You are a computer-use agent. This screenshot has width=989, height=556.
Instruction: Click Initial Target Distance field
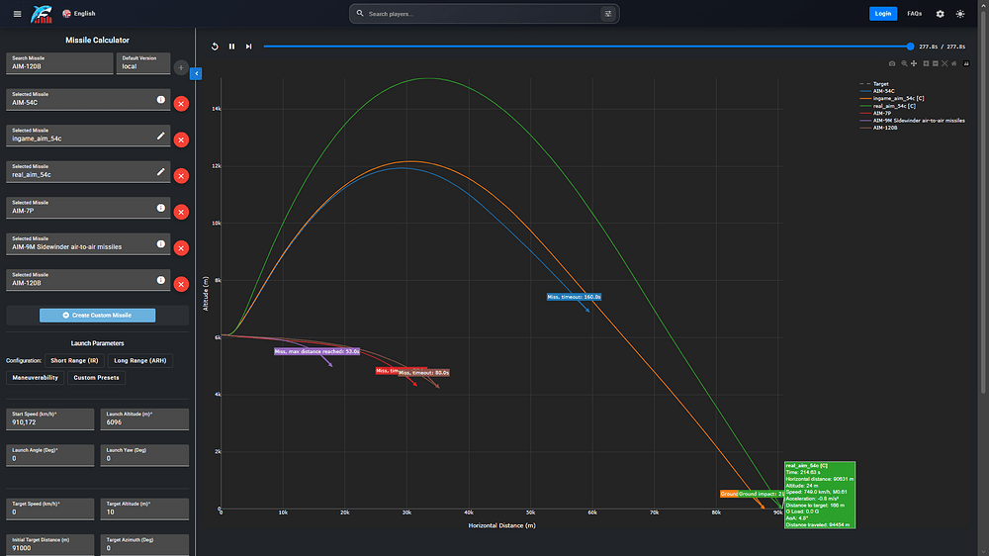point(49,545)
